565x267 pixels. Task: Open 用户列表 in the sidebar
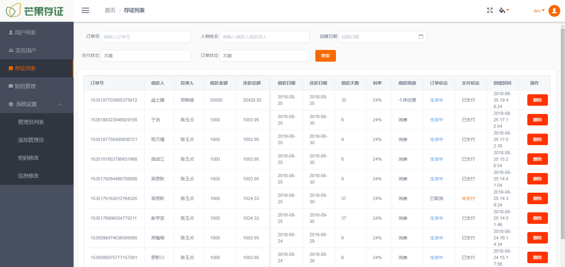[x=25, y=33]
